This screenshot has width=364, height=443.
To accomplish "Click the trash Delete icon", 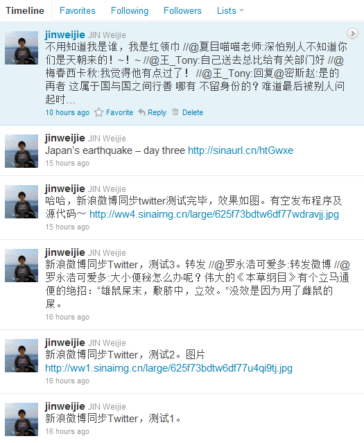I will click(x=175, y=112).
